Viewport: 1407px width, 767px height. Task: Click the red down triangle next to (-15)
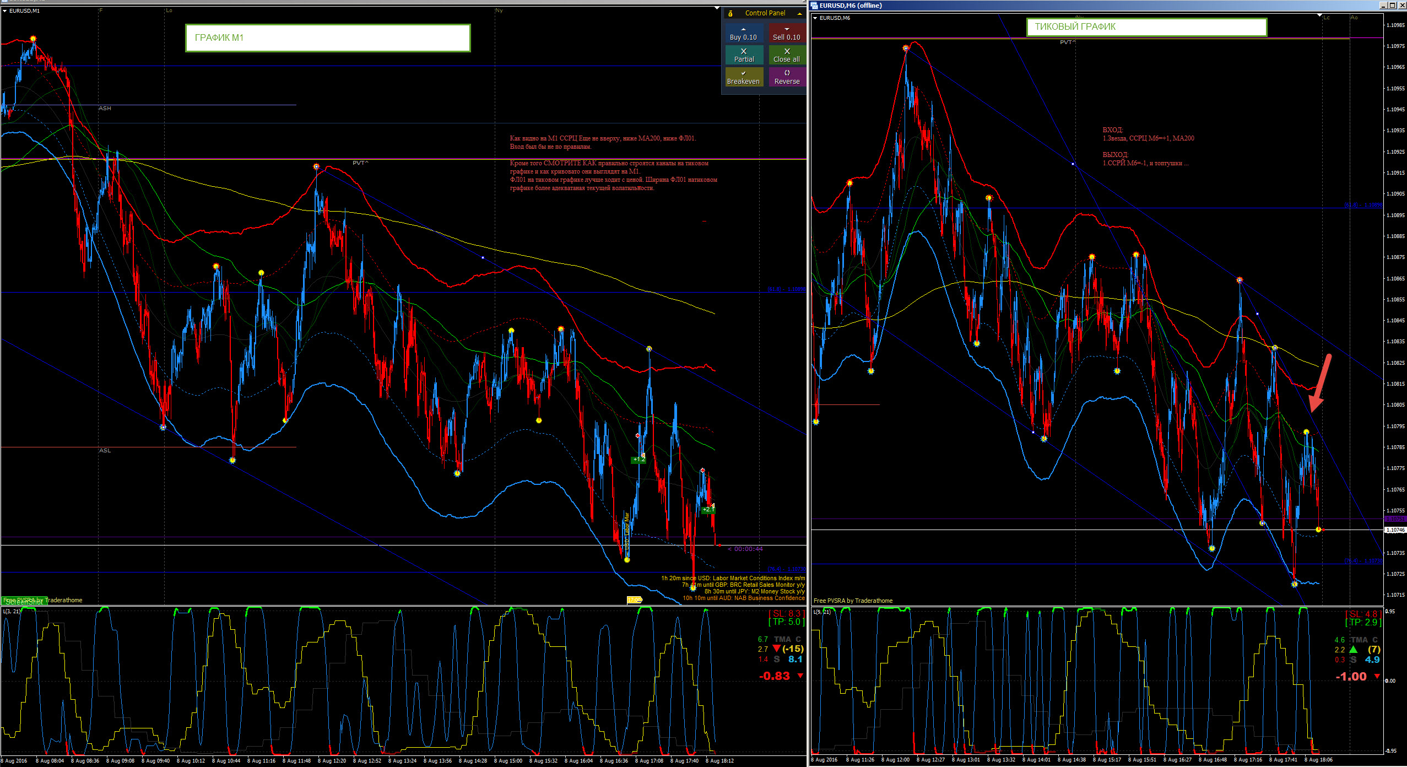click(776, 649)
